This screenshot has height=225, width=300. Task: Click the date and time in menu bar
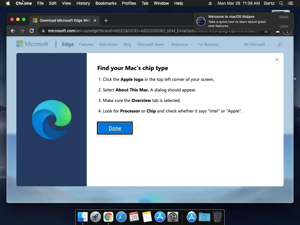click(x=238, y=3)
